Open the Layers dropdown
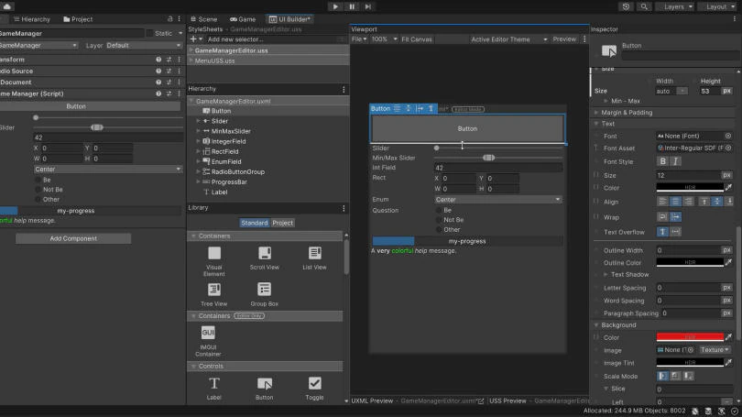This screenshot has width=742, height=417. pyautogui.click(x=677, y=6)
